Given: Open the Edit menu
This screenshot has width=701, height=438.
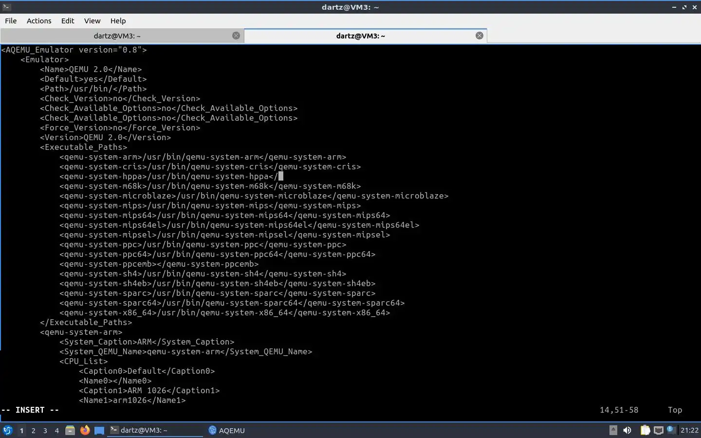Looking at the screenshot, I should pyautogui.click(x=68, y=21).
